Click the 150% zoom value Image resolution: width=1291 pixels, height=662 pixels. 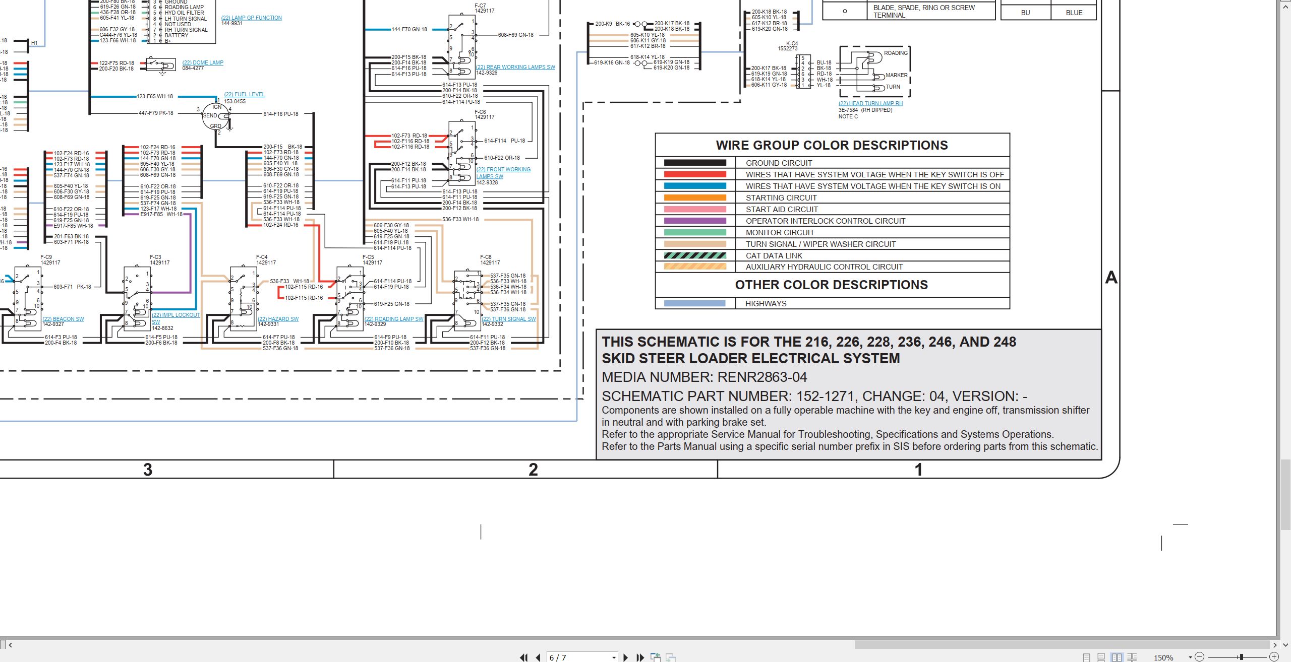coord(1163,657)
